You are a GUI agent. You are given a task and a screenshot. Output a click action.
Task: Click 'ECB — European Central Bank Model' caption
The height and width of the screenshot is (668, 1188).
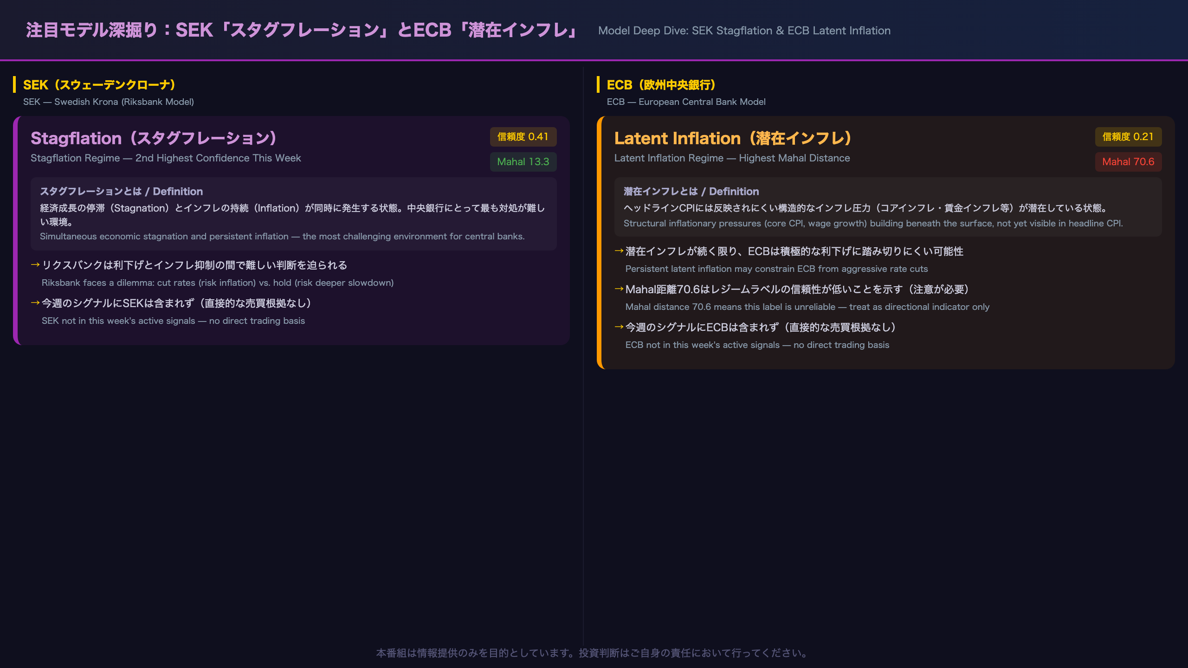click(x=686, y=102)
